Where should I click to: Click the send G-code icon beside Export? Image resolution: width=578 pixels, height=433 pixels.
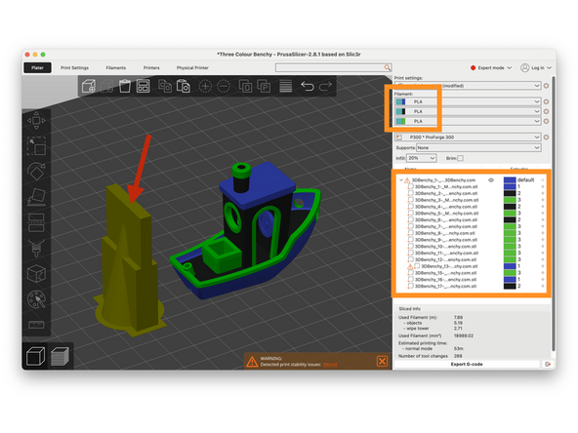point(548,364)
